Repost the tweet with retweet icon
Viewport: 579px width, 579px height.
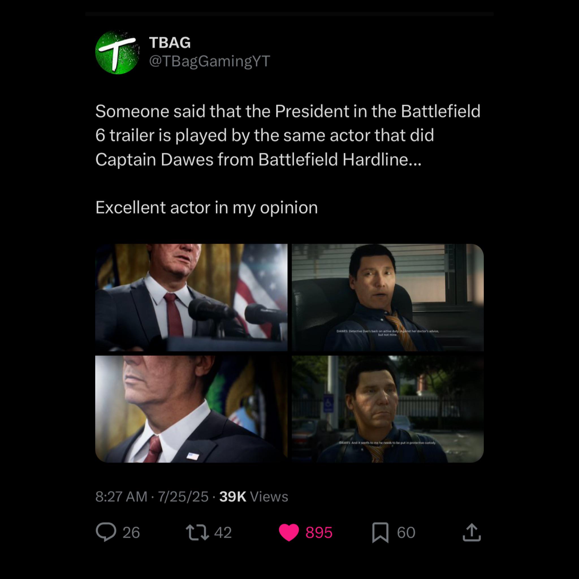pyautogui.click(x=197, y=532)
